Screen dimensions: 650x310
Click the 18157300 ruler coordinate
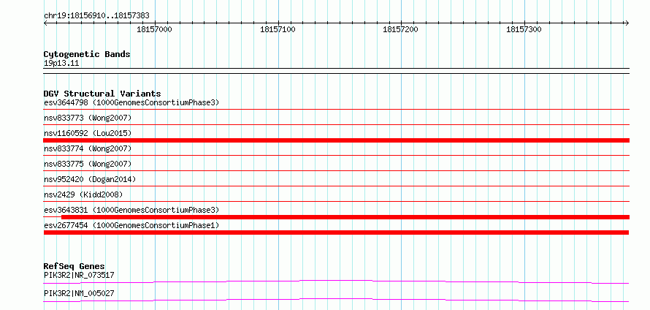click(x=524, y=29)
